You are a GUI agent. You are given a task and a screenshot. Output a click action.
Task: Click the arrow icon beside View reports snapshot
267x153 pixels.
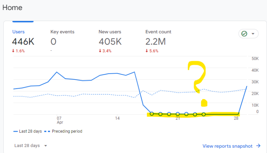258,146
